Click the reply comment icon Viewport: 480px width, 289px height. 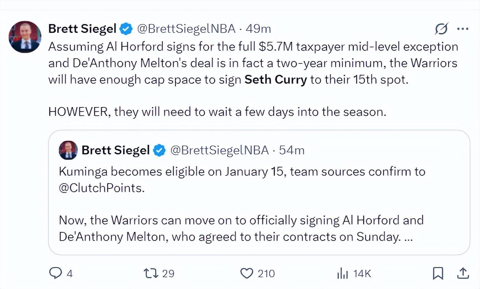pos(55,273)
